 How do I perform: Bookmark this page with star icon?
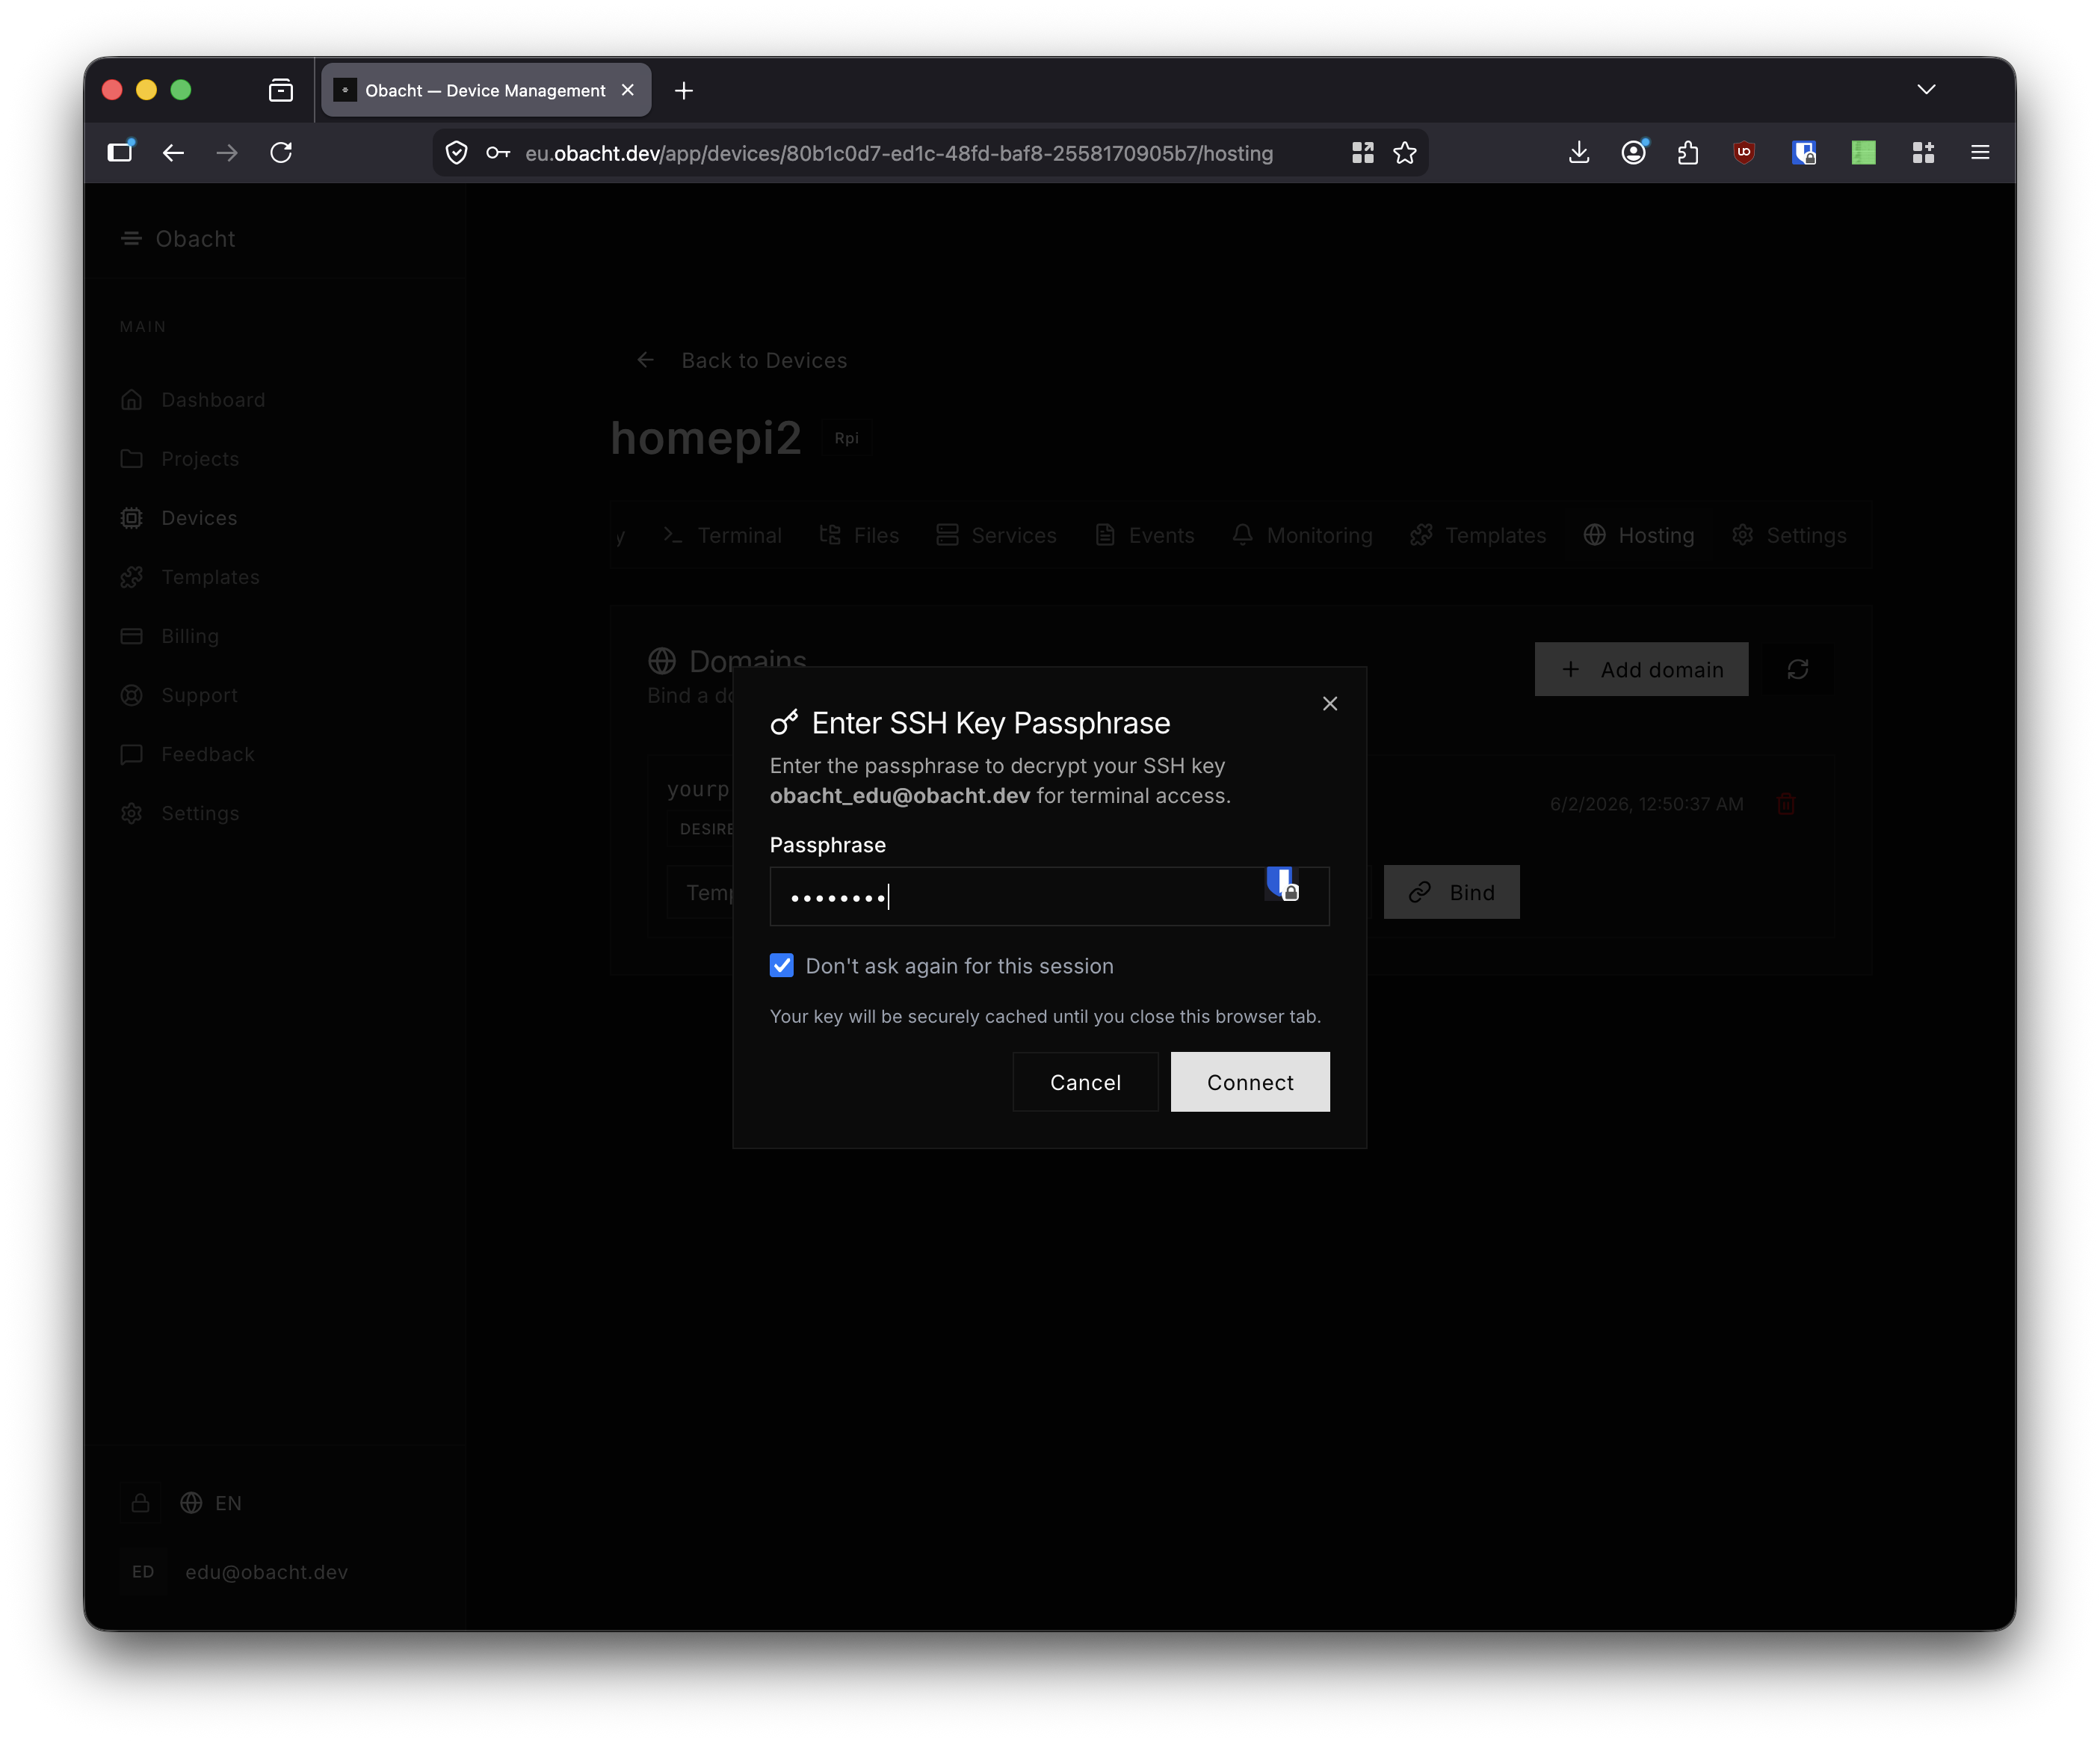(x=1404, y=152)
